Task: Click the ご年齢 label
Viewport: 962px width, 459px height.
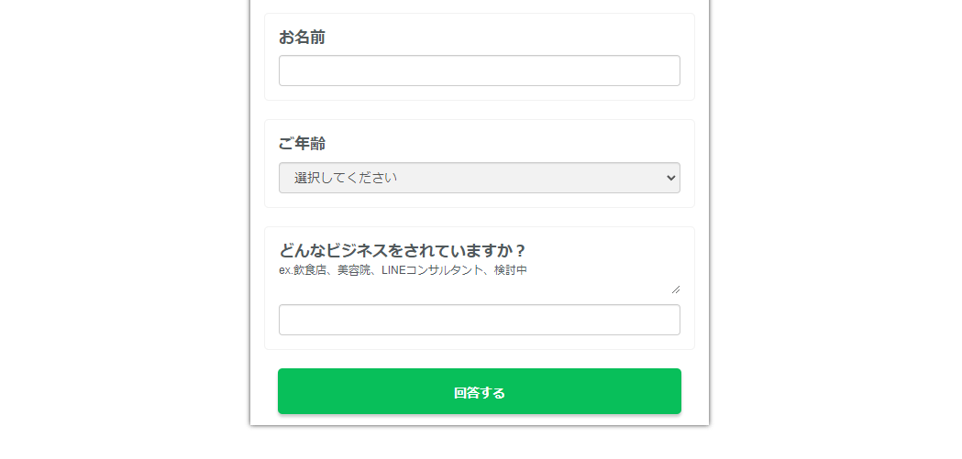Action: click(302, 144)
